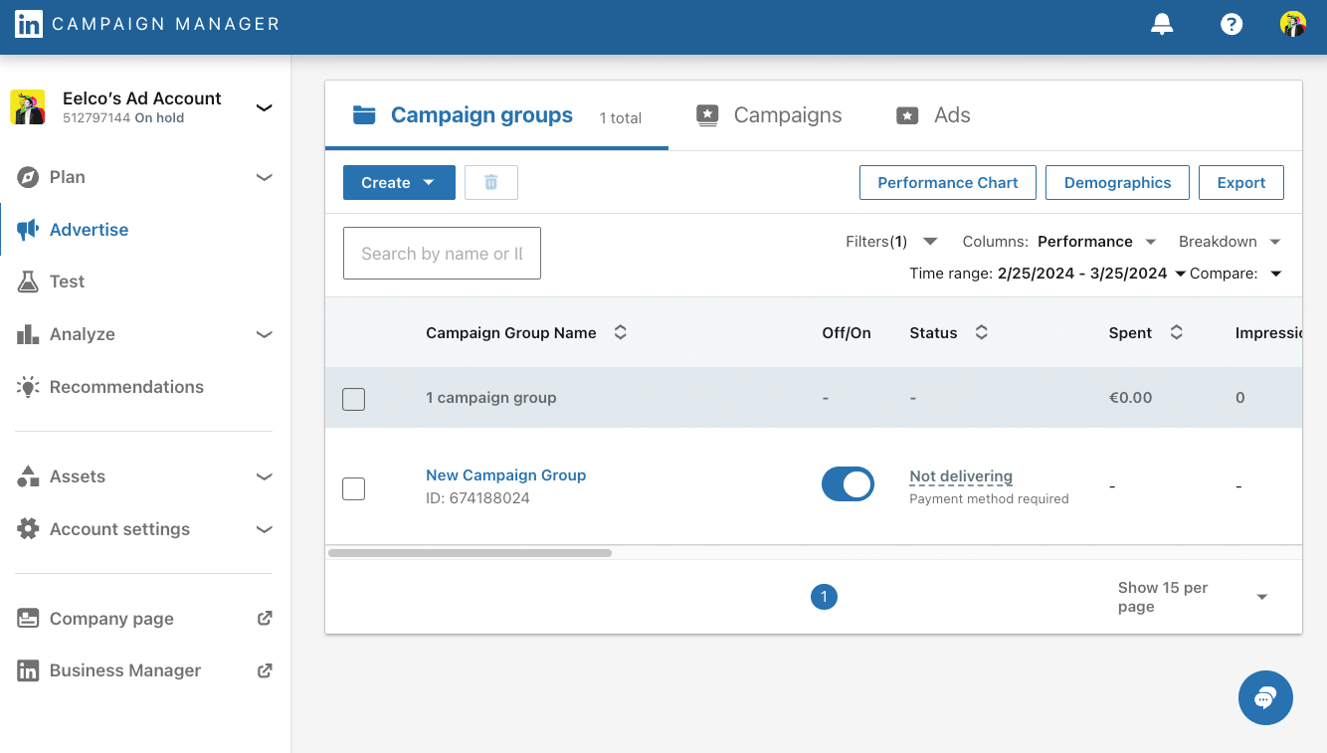The height and width of the screenshot is (753, 1327).
Task: Click the Recommendations lightbulb icon
Action: click(x=28, y=387)
